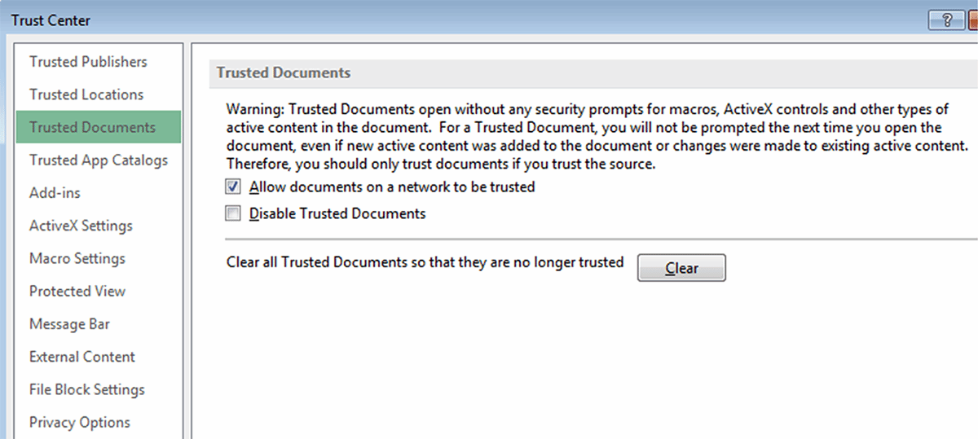The width and height of the screenshot is (978, 439).
Task: Open the Trusted Publishers section
Action: [88, 62]
